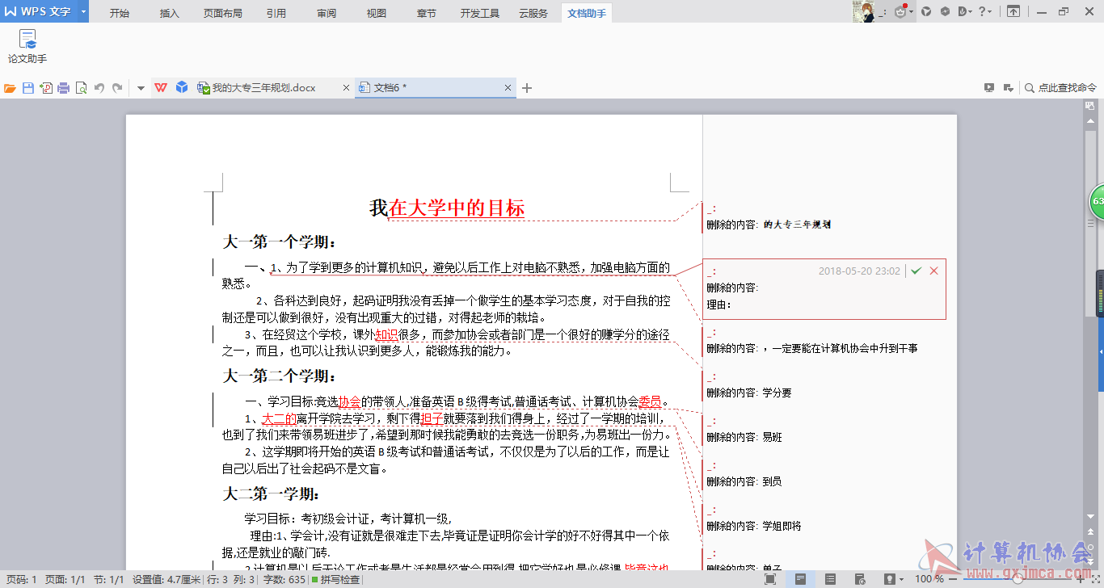Open the WPS home page tab icon

161,88
